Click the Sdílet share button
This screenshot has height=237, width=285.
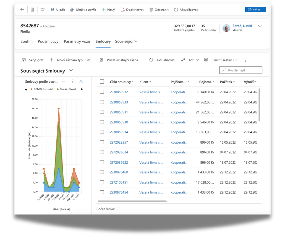pos(255,10)
